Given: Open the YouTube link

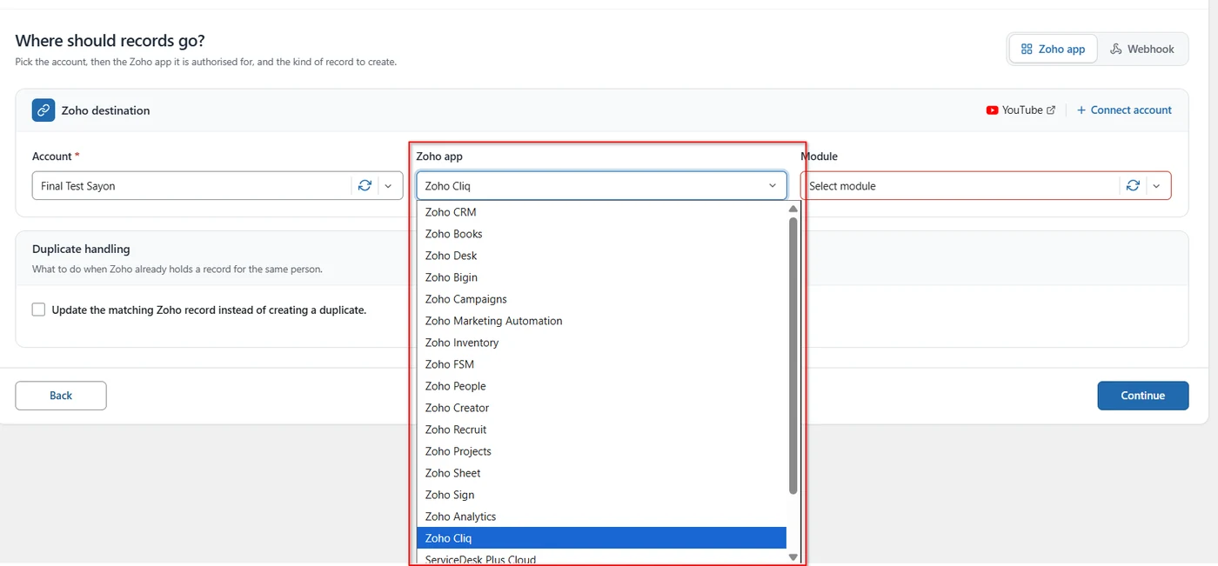Looking at the screenshot, I should pyautogui.click(x=1021, y=110).
